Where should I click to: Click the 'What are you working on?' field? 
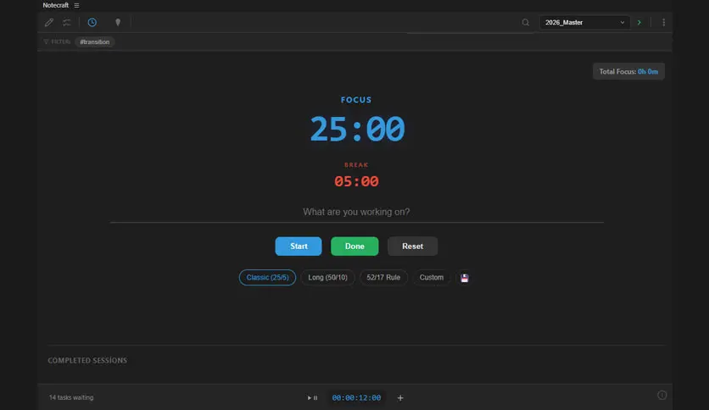356,212
